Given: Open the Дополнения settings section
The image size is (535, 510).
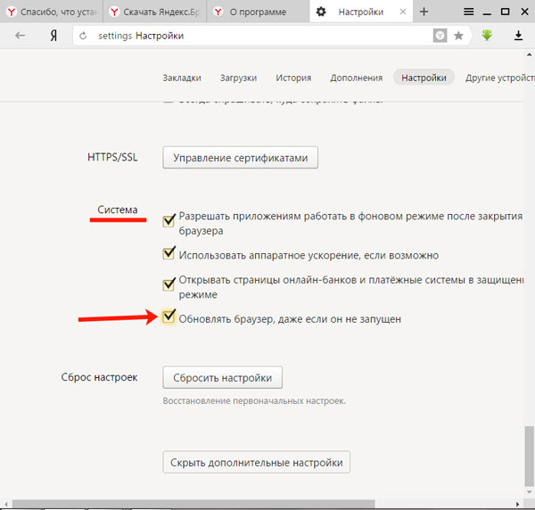Looking at the screenshot, I should click(356, 78).
